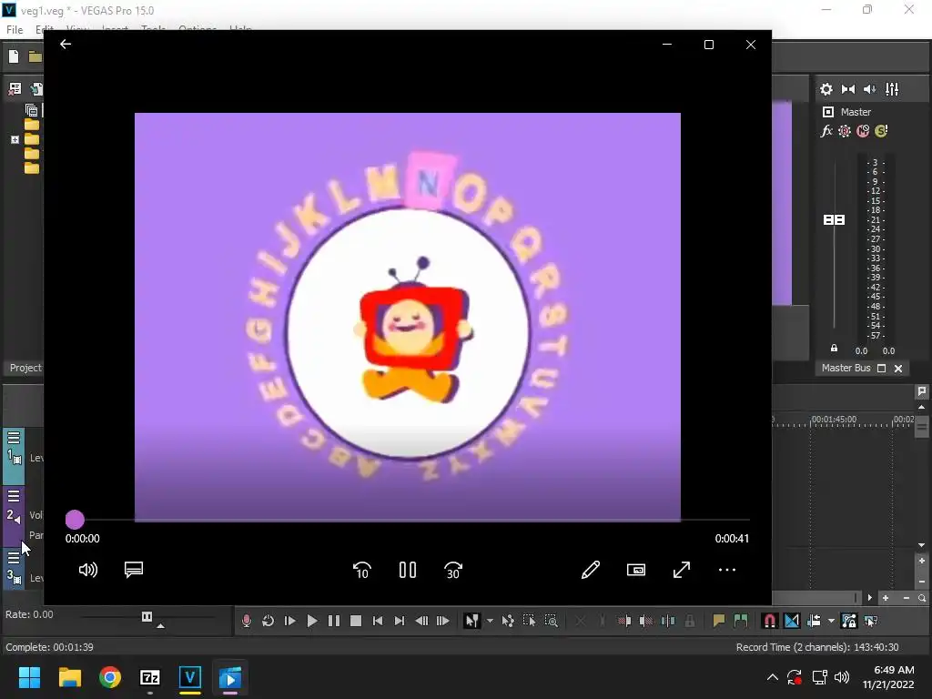Viewport: 932px width, 699px height.
Task: Click the record microphone button
Action: tap(246, 621)
